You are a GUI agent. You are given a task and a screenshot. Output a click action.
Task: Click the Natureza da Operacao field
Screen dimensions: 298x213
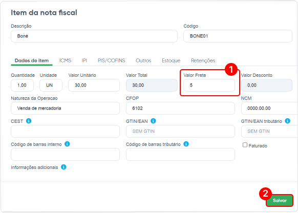(x=65, y=109)
